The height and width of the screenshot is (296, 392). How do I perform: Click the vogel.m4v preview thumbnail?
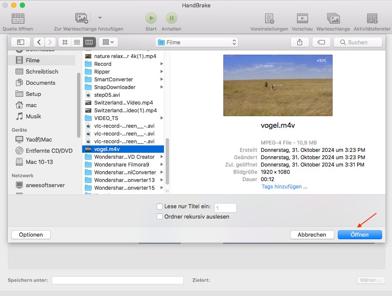click(x=278, y=85)
